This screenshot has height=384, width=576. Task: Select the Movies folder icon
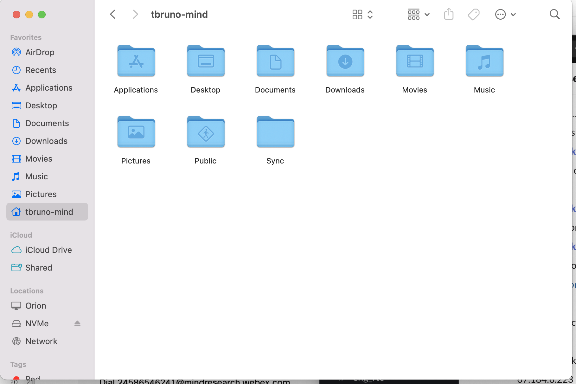pyautogui.click(x=415, y=61)
